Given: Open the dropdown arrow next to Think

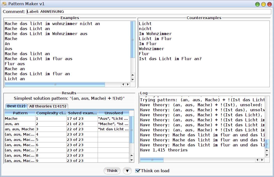Looking at the screenshot, I should coord(127,171).
